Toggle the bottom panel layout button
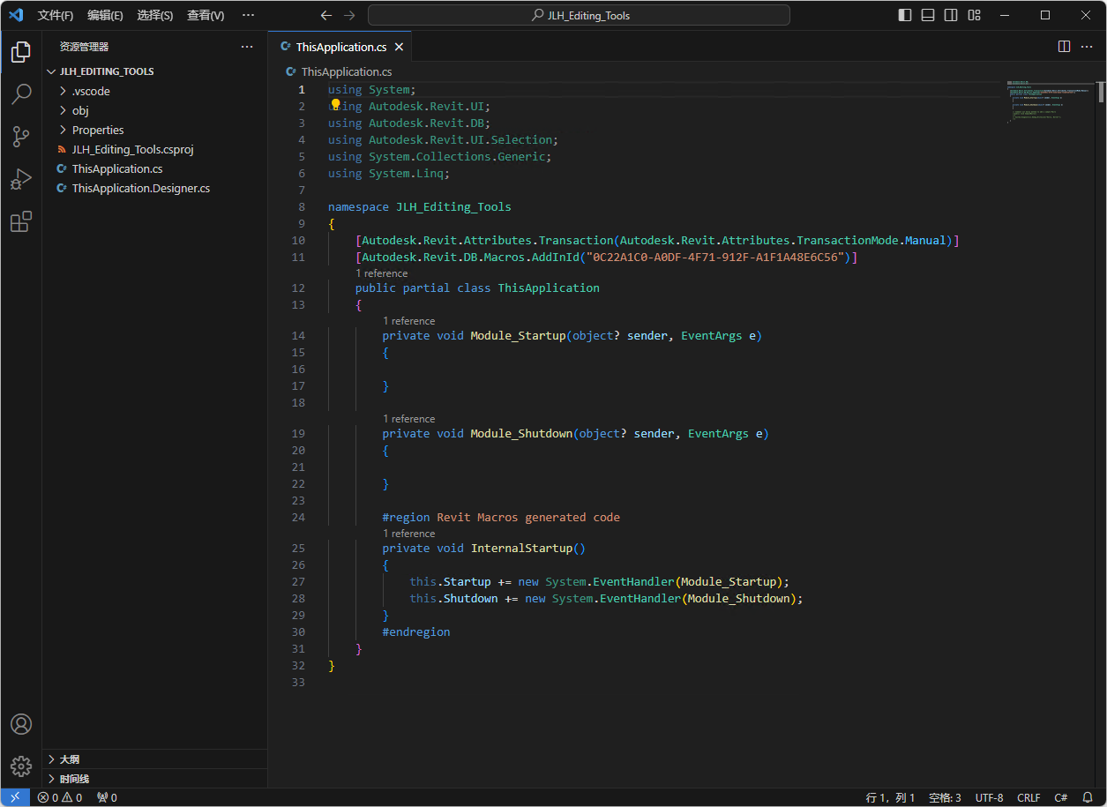Screen dimensions: 1107x807 (928, 15)
